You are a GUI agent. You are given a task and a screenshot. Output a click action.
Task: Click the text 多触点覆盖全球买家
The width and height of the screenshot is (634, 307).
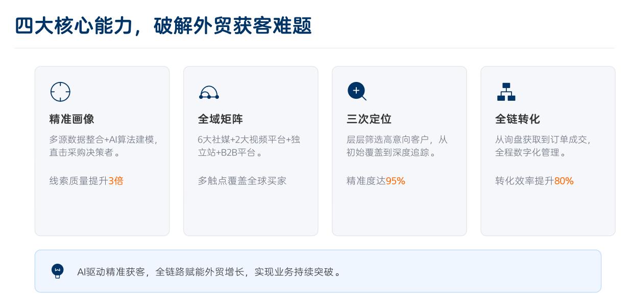[242, 181]
